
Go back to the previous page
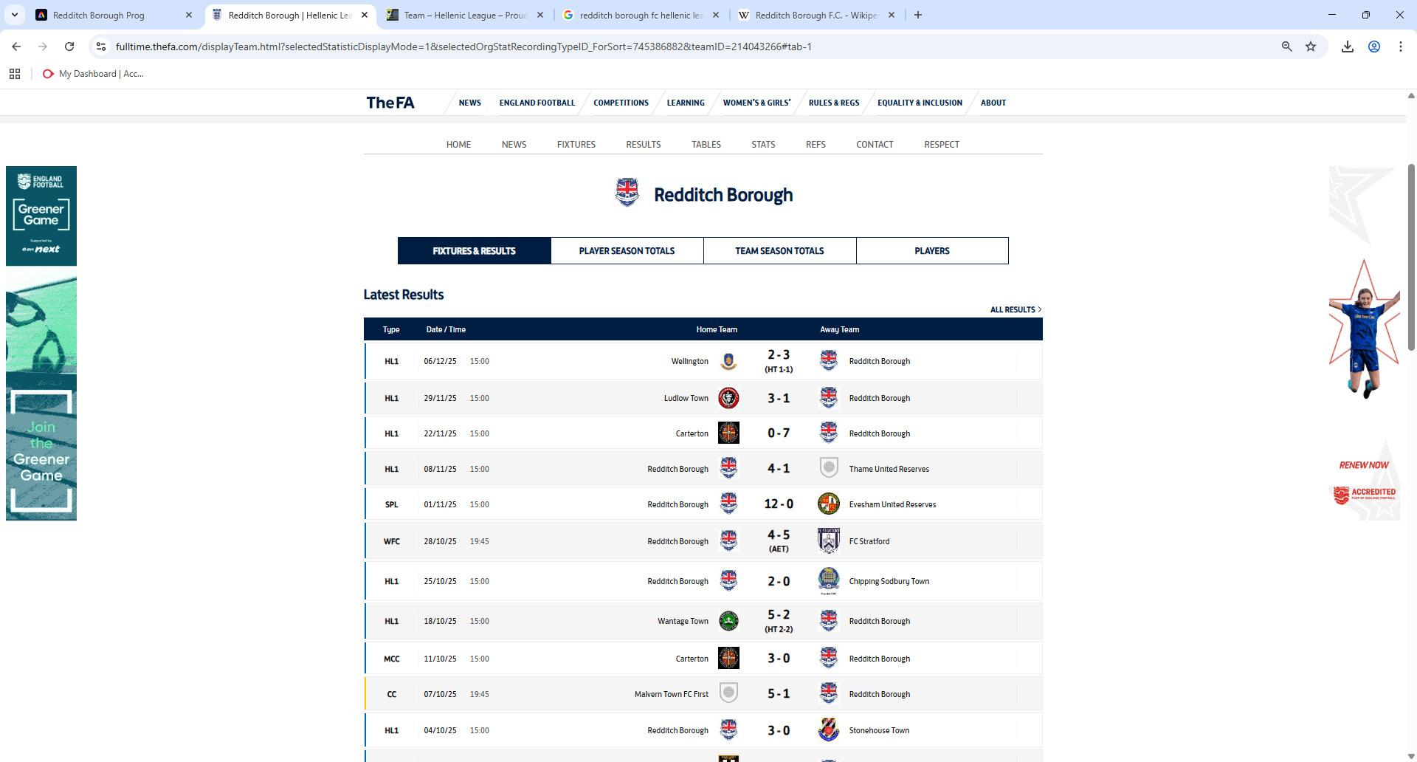[x=16, y=47]
